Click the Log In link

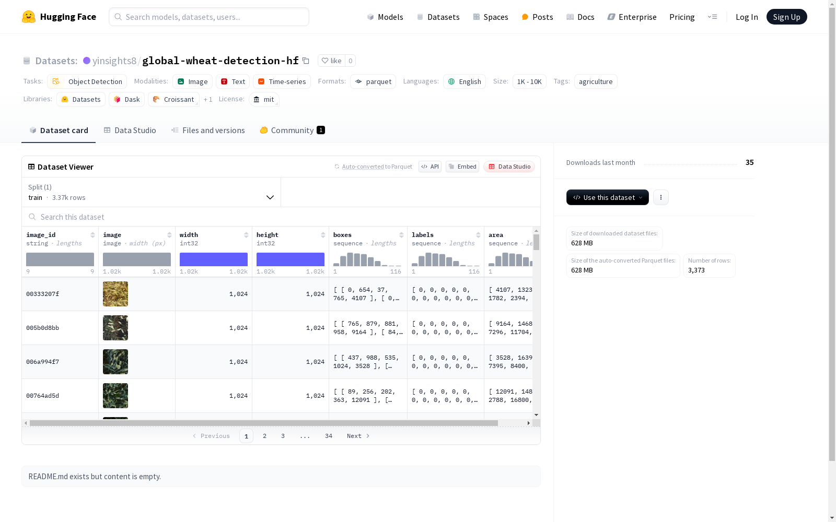click(x=747, y=17)
